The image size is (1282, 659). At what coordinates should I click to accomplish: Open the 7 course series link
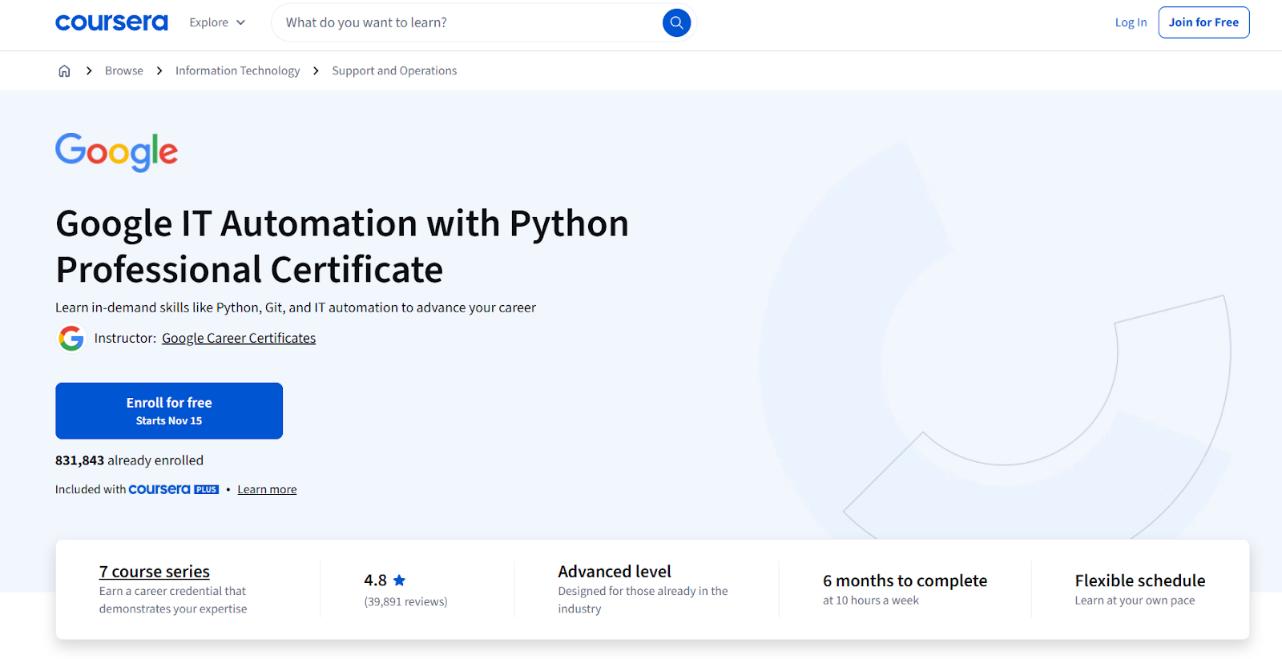tap(155, 572)
